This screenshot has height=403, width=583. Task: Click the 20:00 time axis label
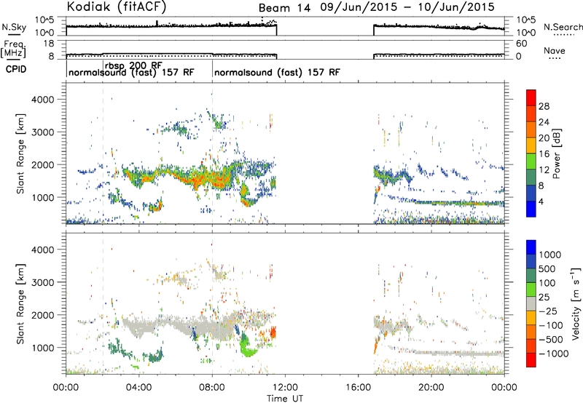[431, 388]
